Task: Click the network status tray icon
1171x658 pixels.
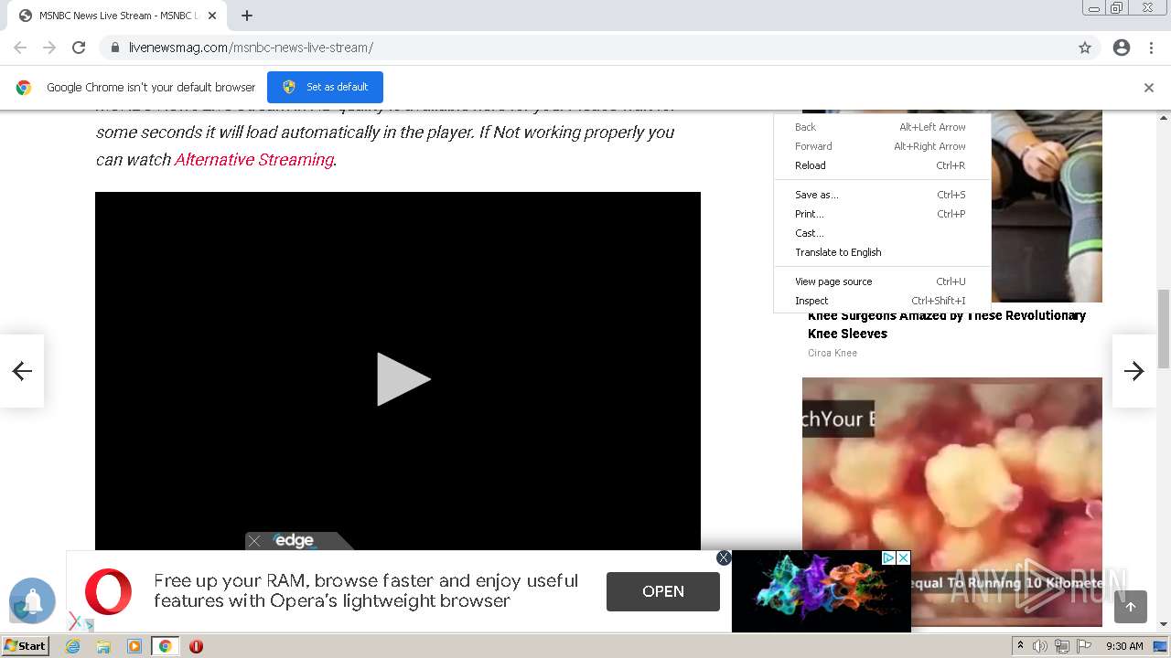Action: 1062,646
